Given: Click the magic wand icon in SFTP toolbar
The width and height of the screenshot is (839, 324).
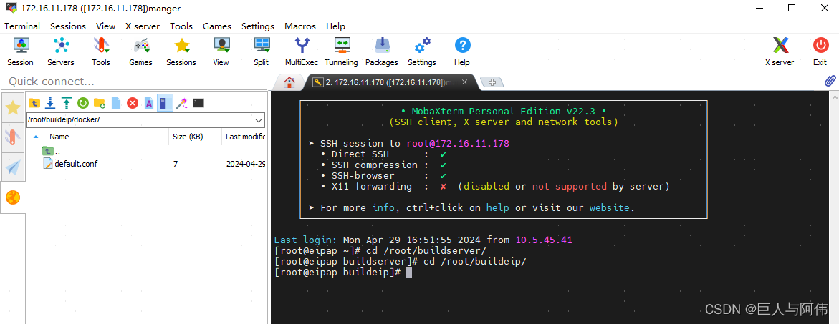Looking at the screenshot, I should coord(182,103).
